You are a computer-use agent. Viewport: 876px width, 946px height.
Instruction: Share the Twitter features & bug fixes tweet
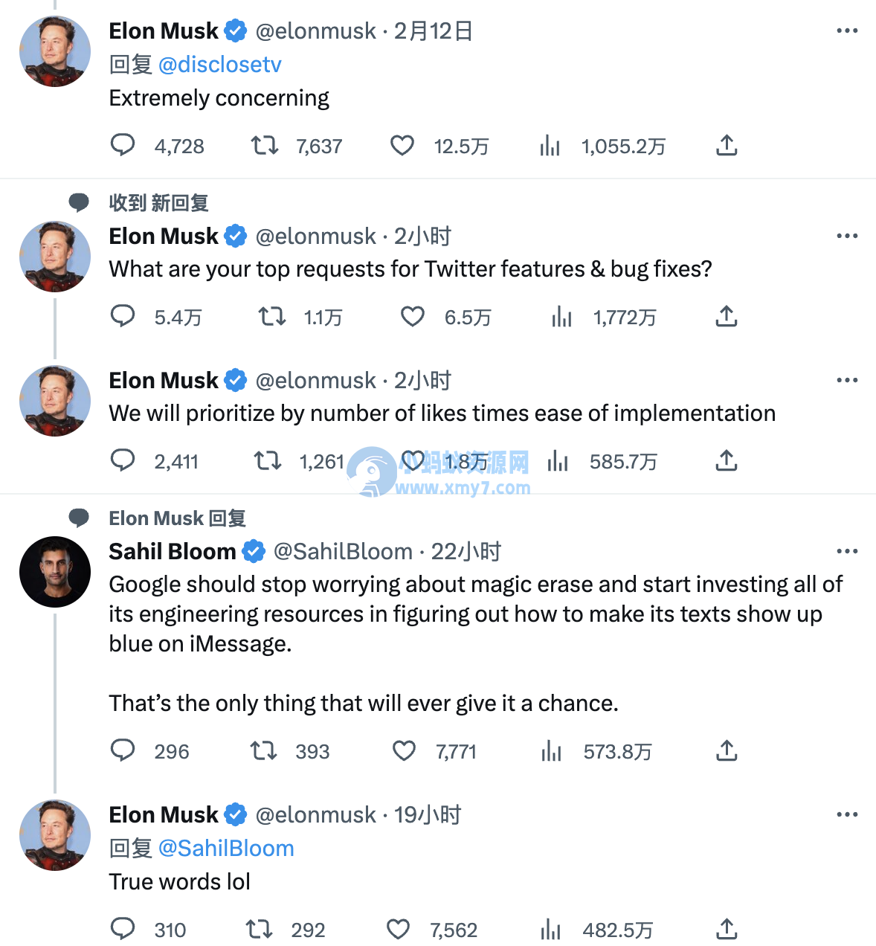pos(727,317)
